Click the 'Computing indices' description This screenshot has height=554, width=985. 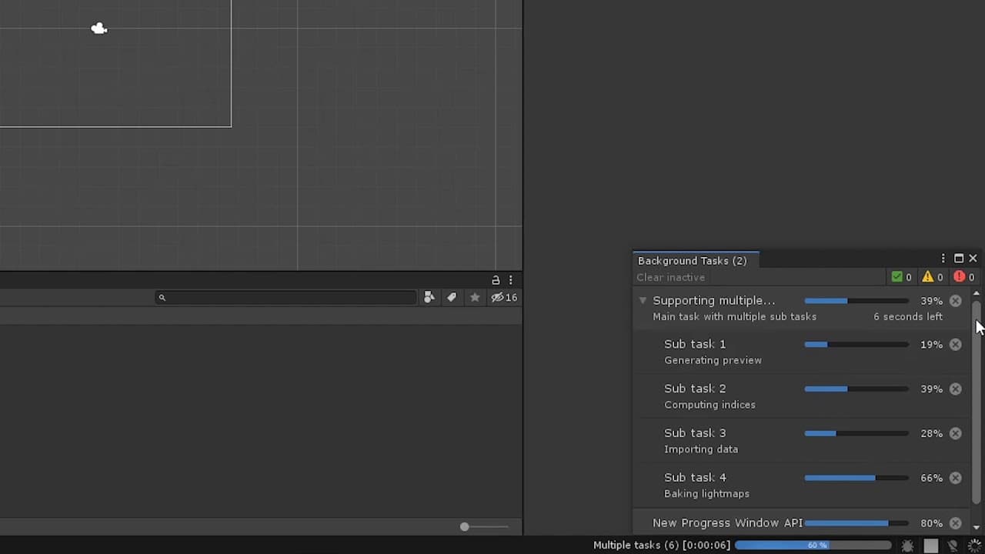point(710,405)
